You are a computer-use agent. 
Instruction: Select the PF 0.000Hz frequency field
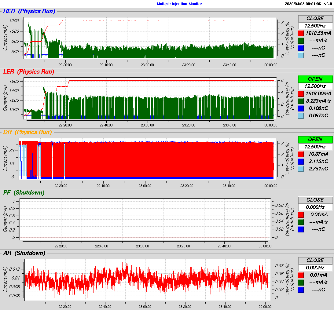315,207
